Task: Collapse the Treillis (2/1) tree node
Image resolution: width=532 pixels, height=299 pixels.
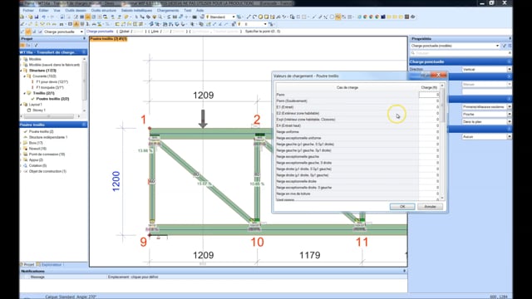Action: tap(24, 93)
